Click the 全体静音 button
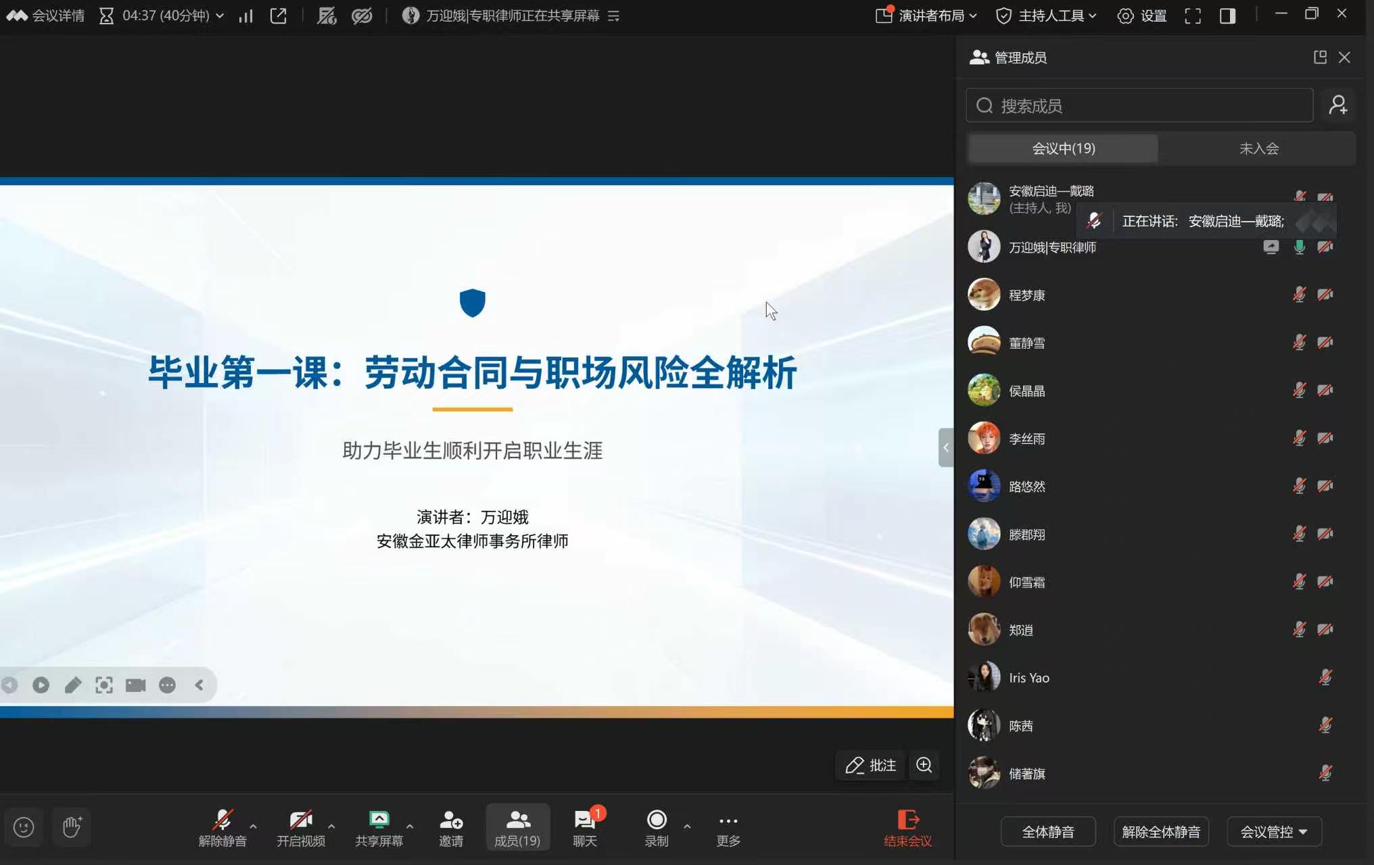The image size is (1374, 865). pos(1047,832)
